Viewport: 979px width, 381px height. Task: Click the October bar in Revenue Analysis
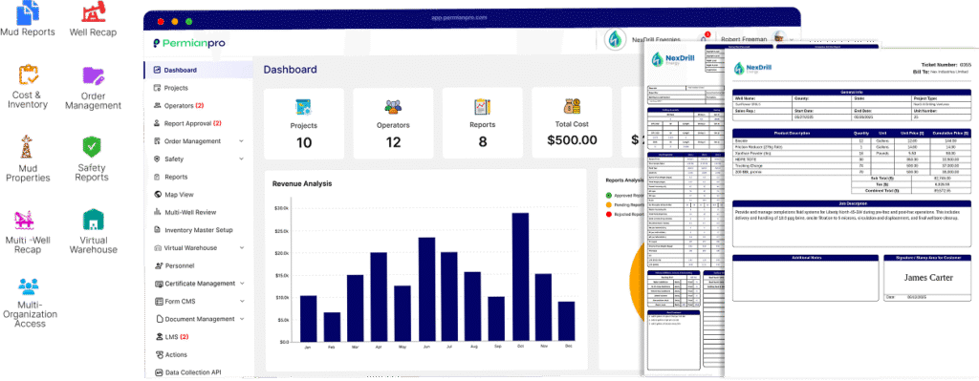[520, 277]
